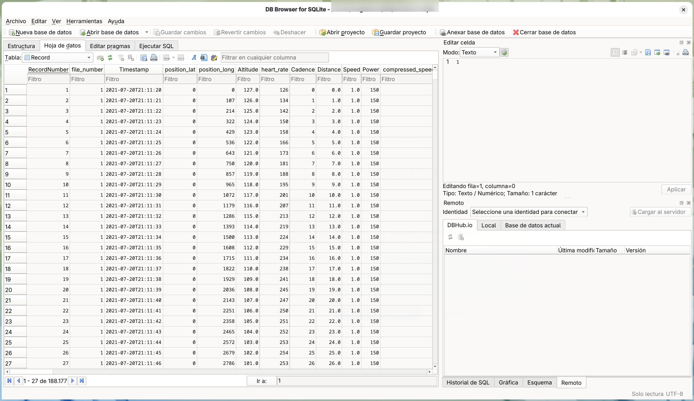This screenshot has width=694, height=401.
Task: Open the Gráfica bottom tab
Action: pyautogui.click(x=508, y=382)
